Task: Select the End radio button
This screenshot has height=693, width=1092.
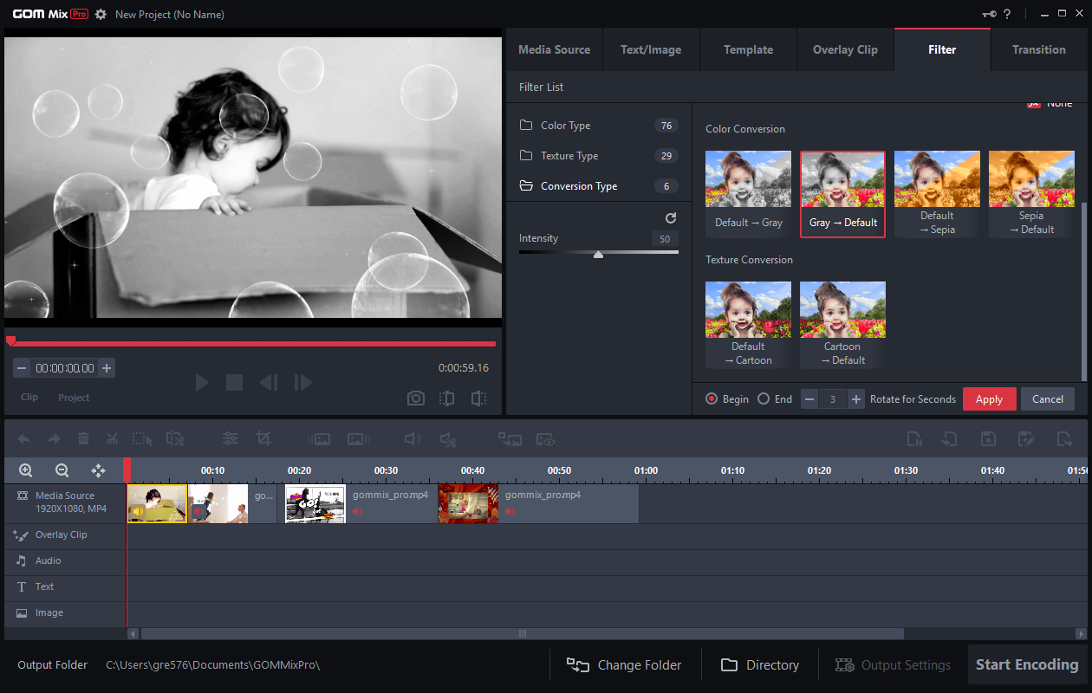Action: coord(764,399)
